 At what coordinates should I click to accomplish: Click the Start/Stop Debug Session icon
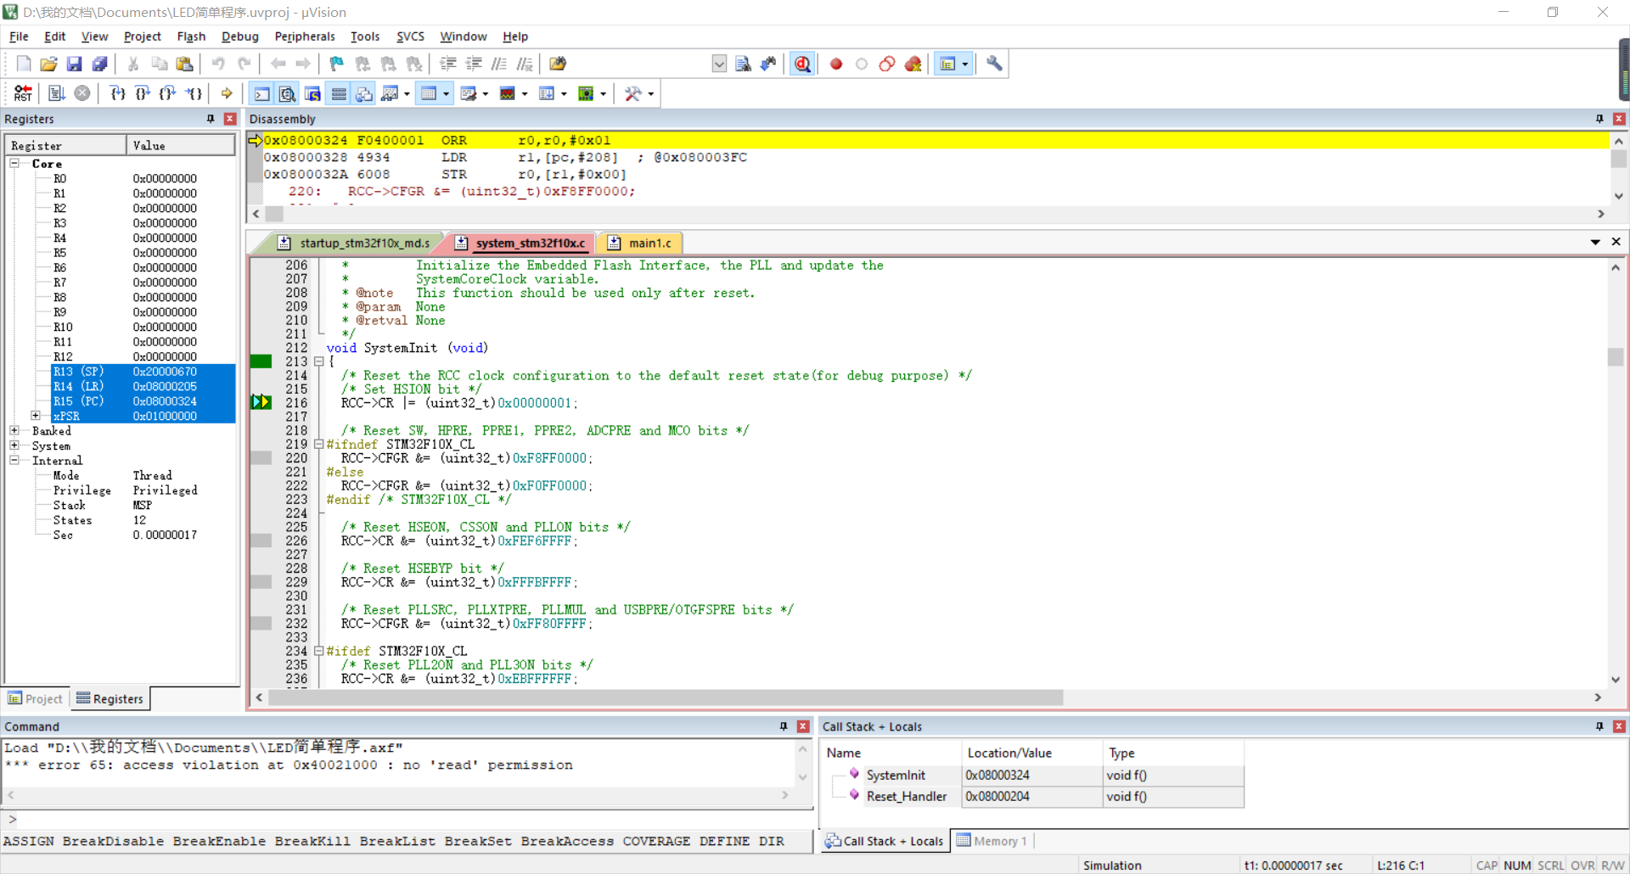(802, 64)
